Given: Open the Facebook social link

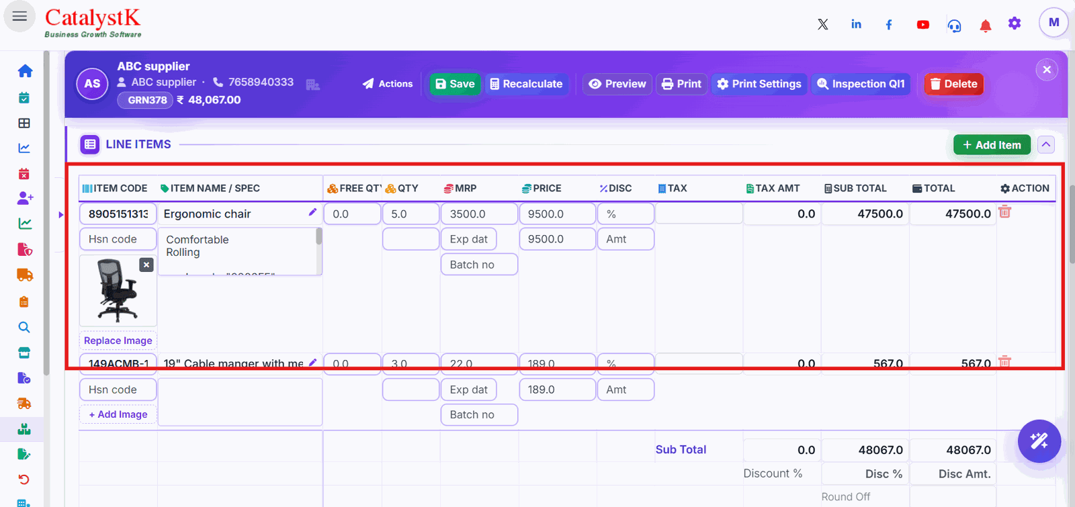Looking at the screenshot, I should tap(889, 24).
